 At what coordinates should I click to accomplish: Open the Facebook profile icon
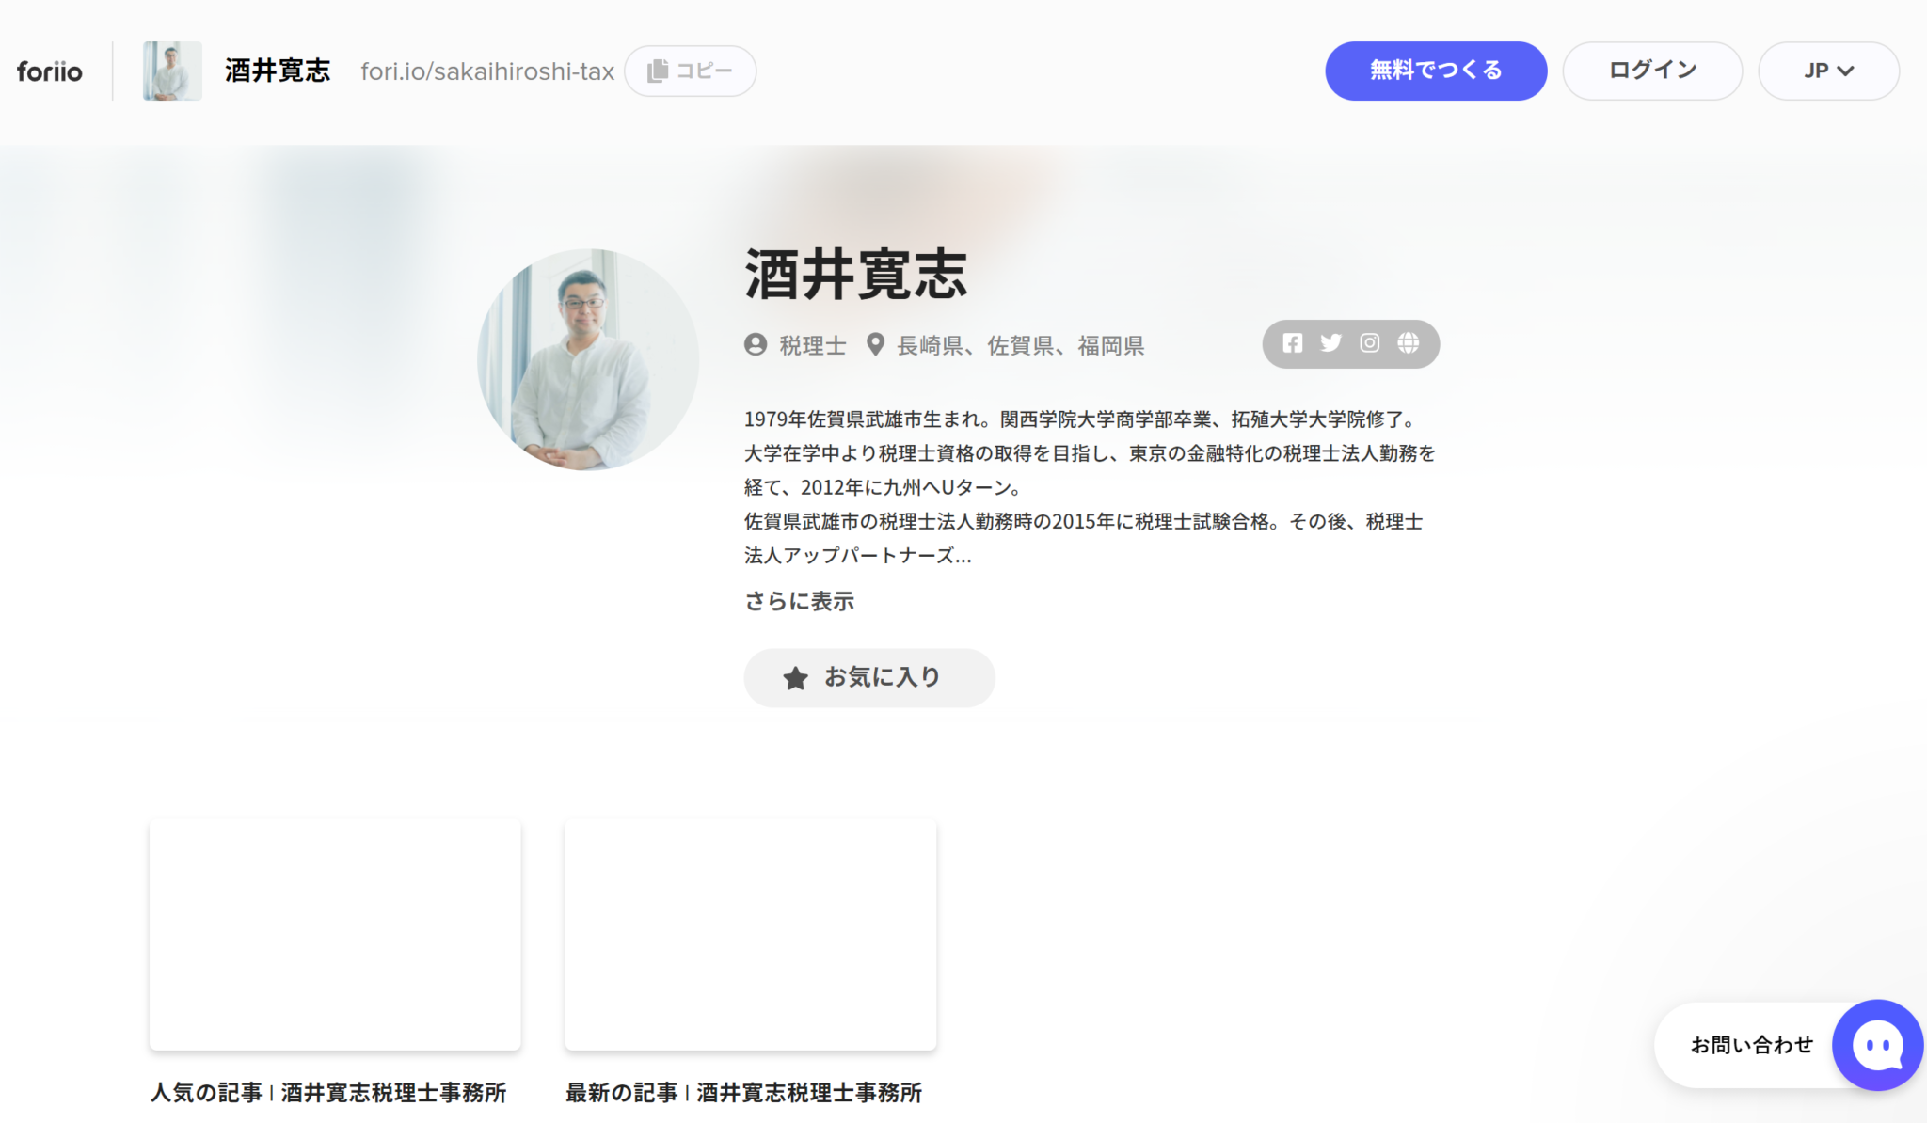tap(1293, 343)
